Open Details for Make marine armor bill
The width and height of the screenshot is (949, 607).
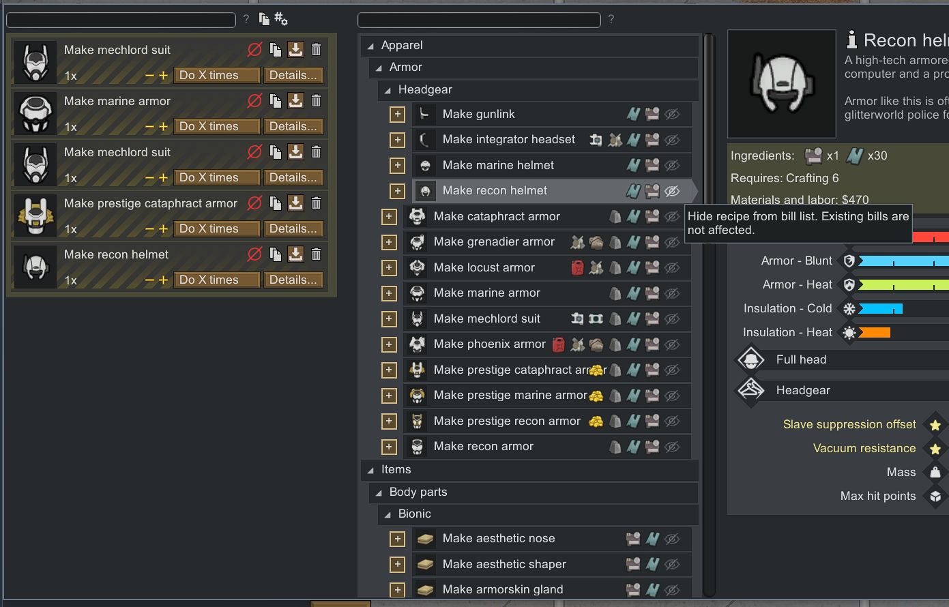click(293, 126)
